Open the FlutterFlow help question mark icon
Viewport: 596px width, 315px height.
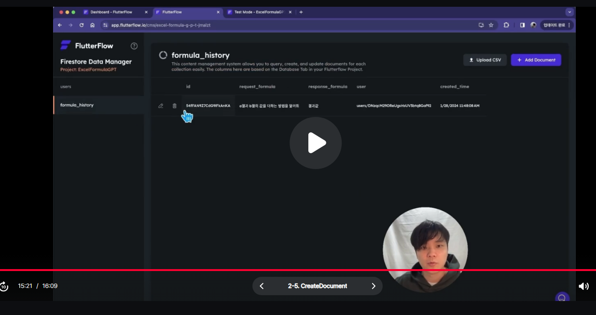click(x=134, y=46)
